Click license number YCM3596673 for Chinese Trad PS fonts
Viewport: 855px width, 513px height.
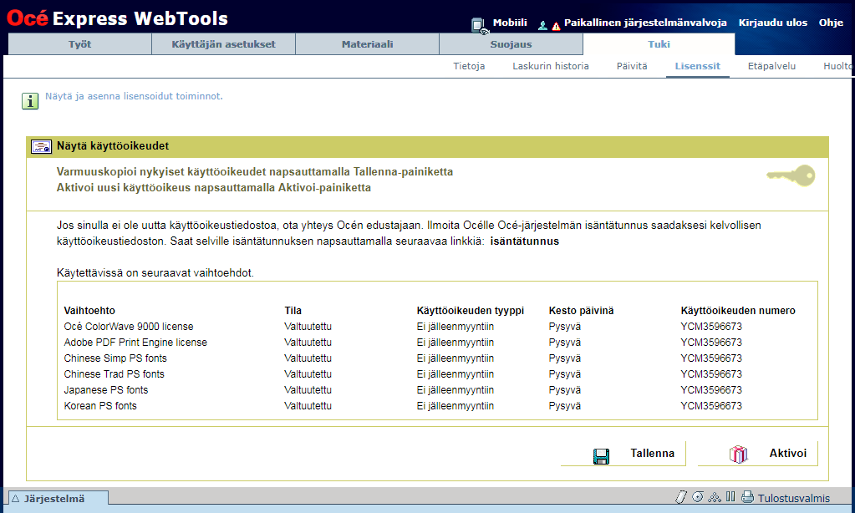711,374
